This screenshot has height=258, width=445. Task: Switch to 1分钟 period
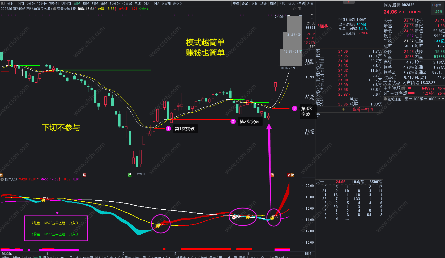[x=20, y=3]
